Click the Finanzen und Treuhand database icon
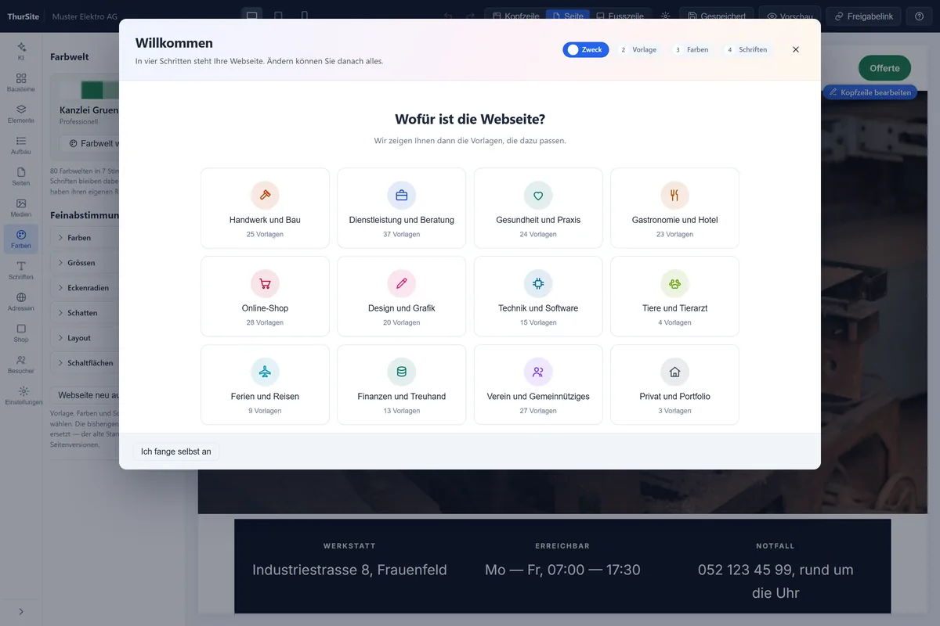The width and height of the screenshot is (940, 626). 402,372
